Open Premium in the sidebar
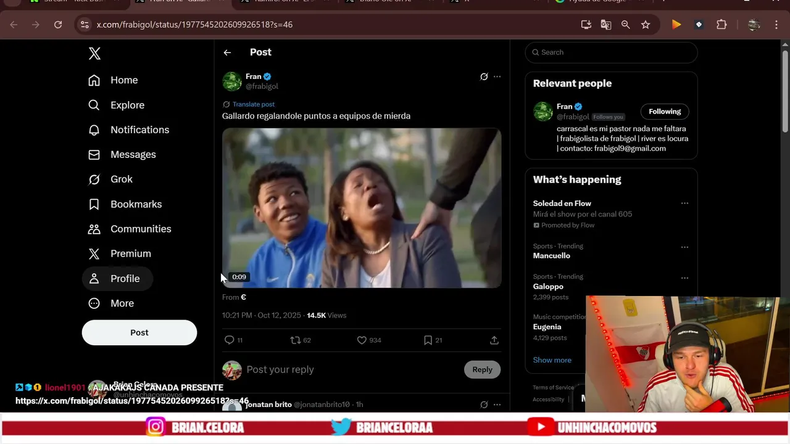790x444 pixels. coord(119,253)
